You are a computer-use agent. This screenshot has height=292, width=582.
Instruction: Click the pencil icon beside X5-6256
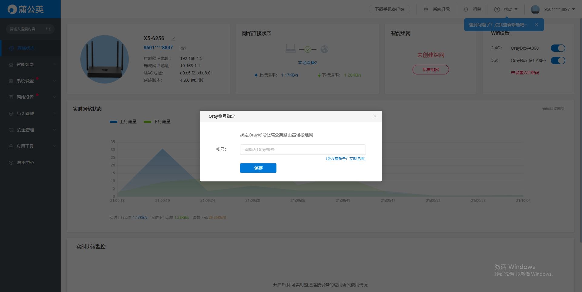[x=173, y=39]
